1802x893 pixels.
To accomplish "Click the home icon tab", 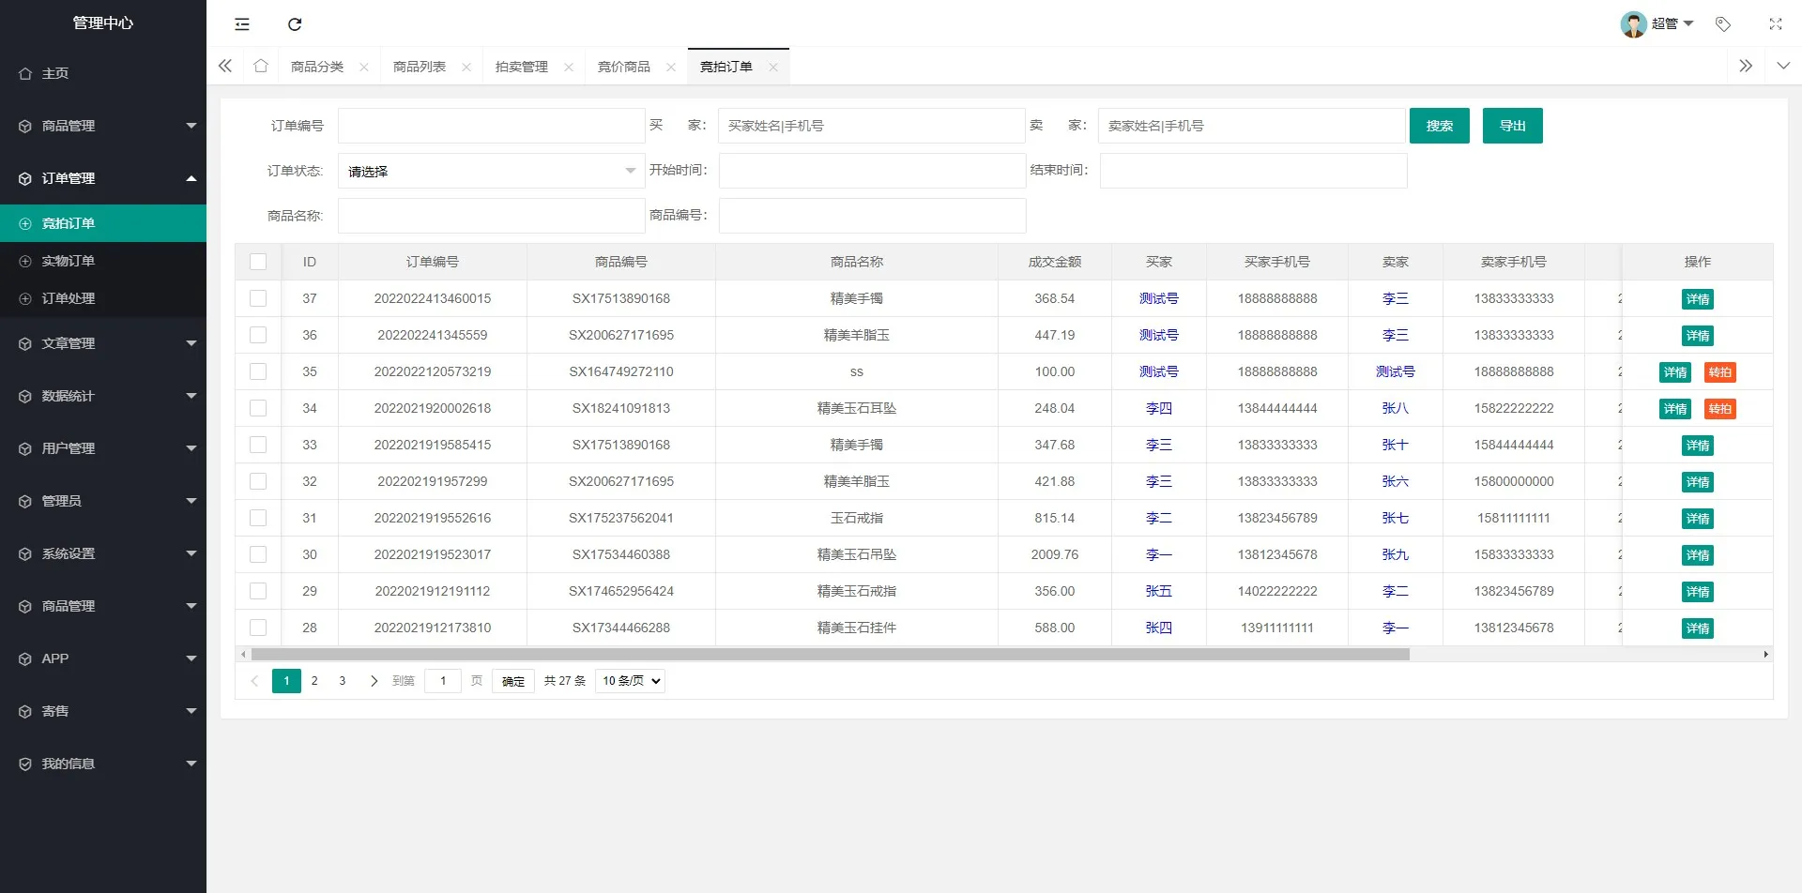I will [261, 67].
